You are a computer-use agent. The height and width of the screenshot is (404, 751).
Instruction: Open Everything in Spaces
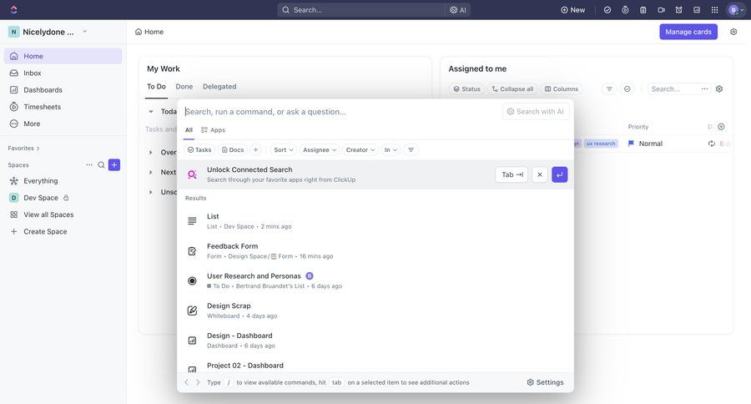[x=63, y=180]
